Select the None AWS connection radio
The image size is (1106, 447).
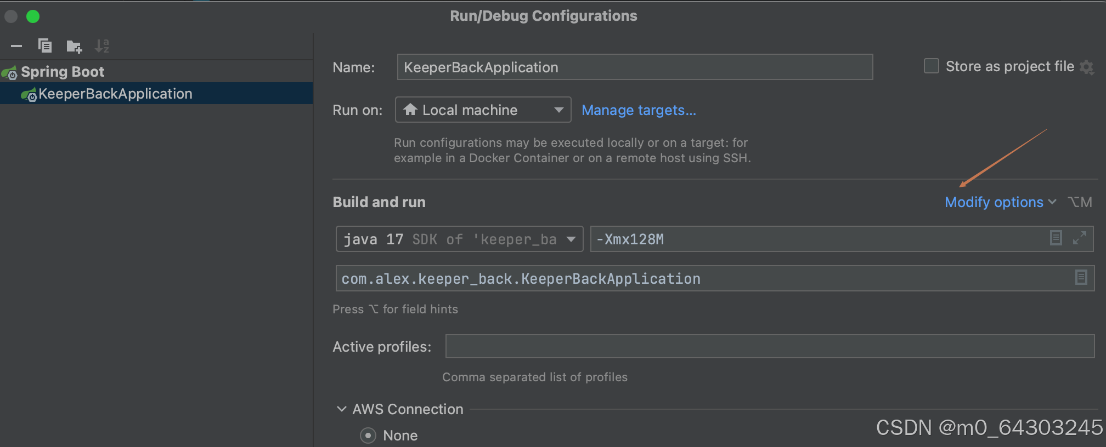coord(368,435)
